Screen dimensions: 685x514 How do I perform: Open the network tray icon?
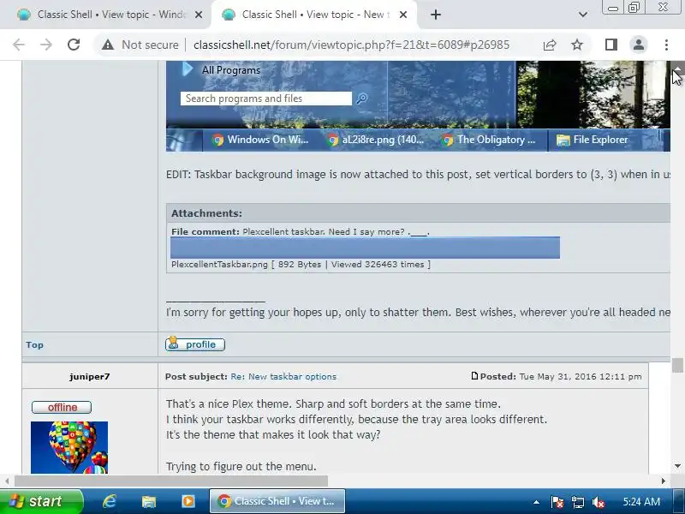coord(577,502)
